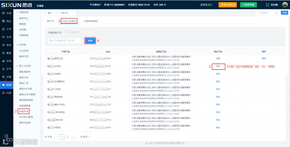Viewport: 290px width, 147px height.
Task: Click the green 小程序审核 button
Action: pyautogui.click(x=248, y=5)
